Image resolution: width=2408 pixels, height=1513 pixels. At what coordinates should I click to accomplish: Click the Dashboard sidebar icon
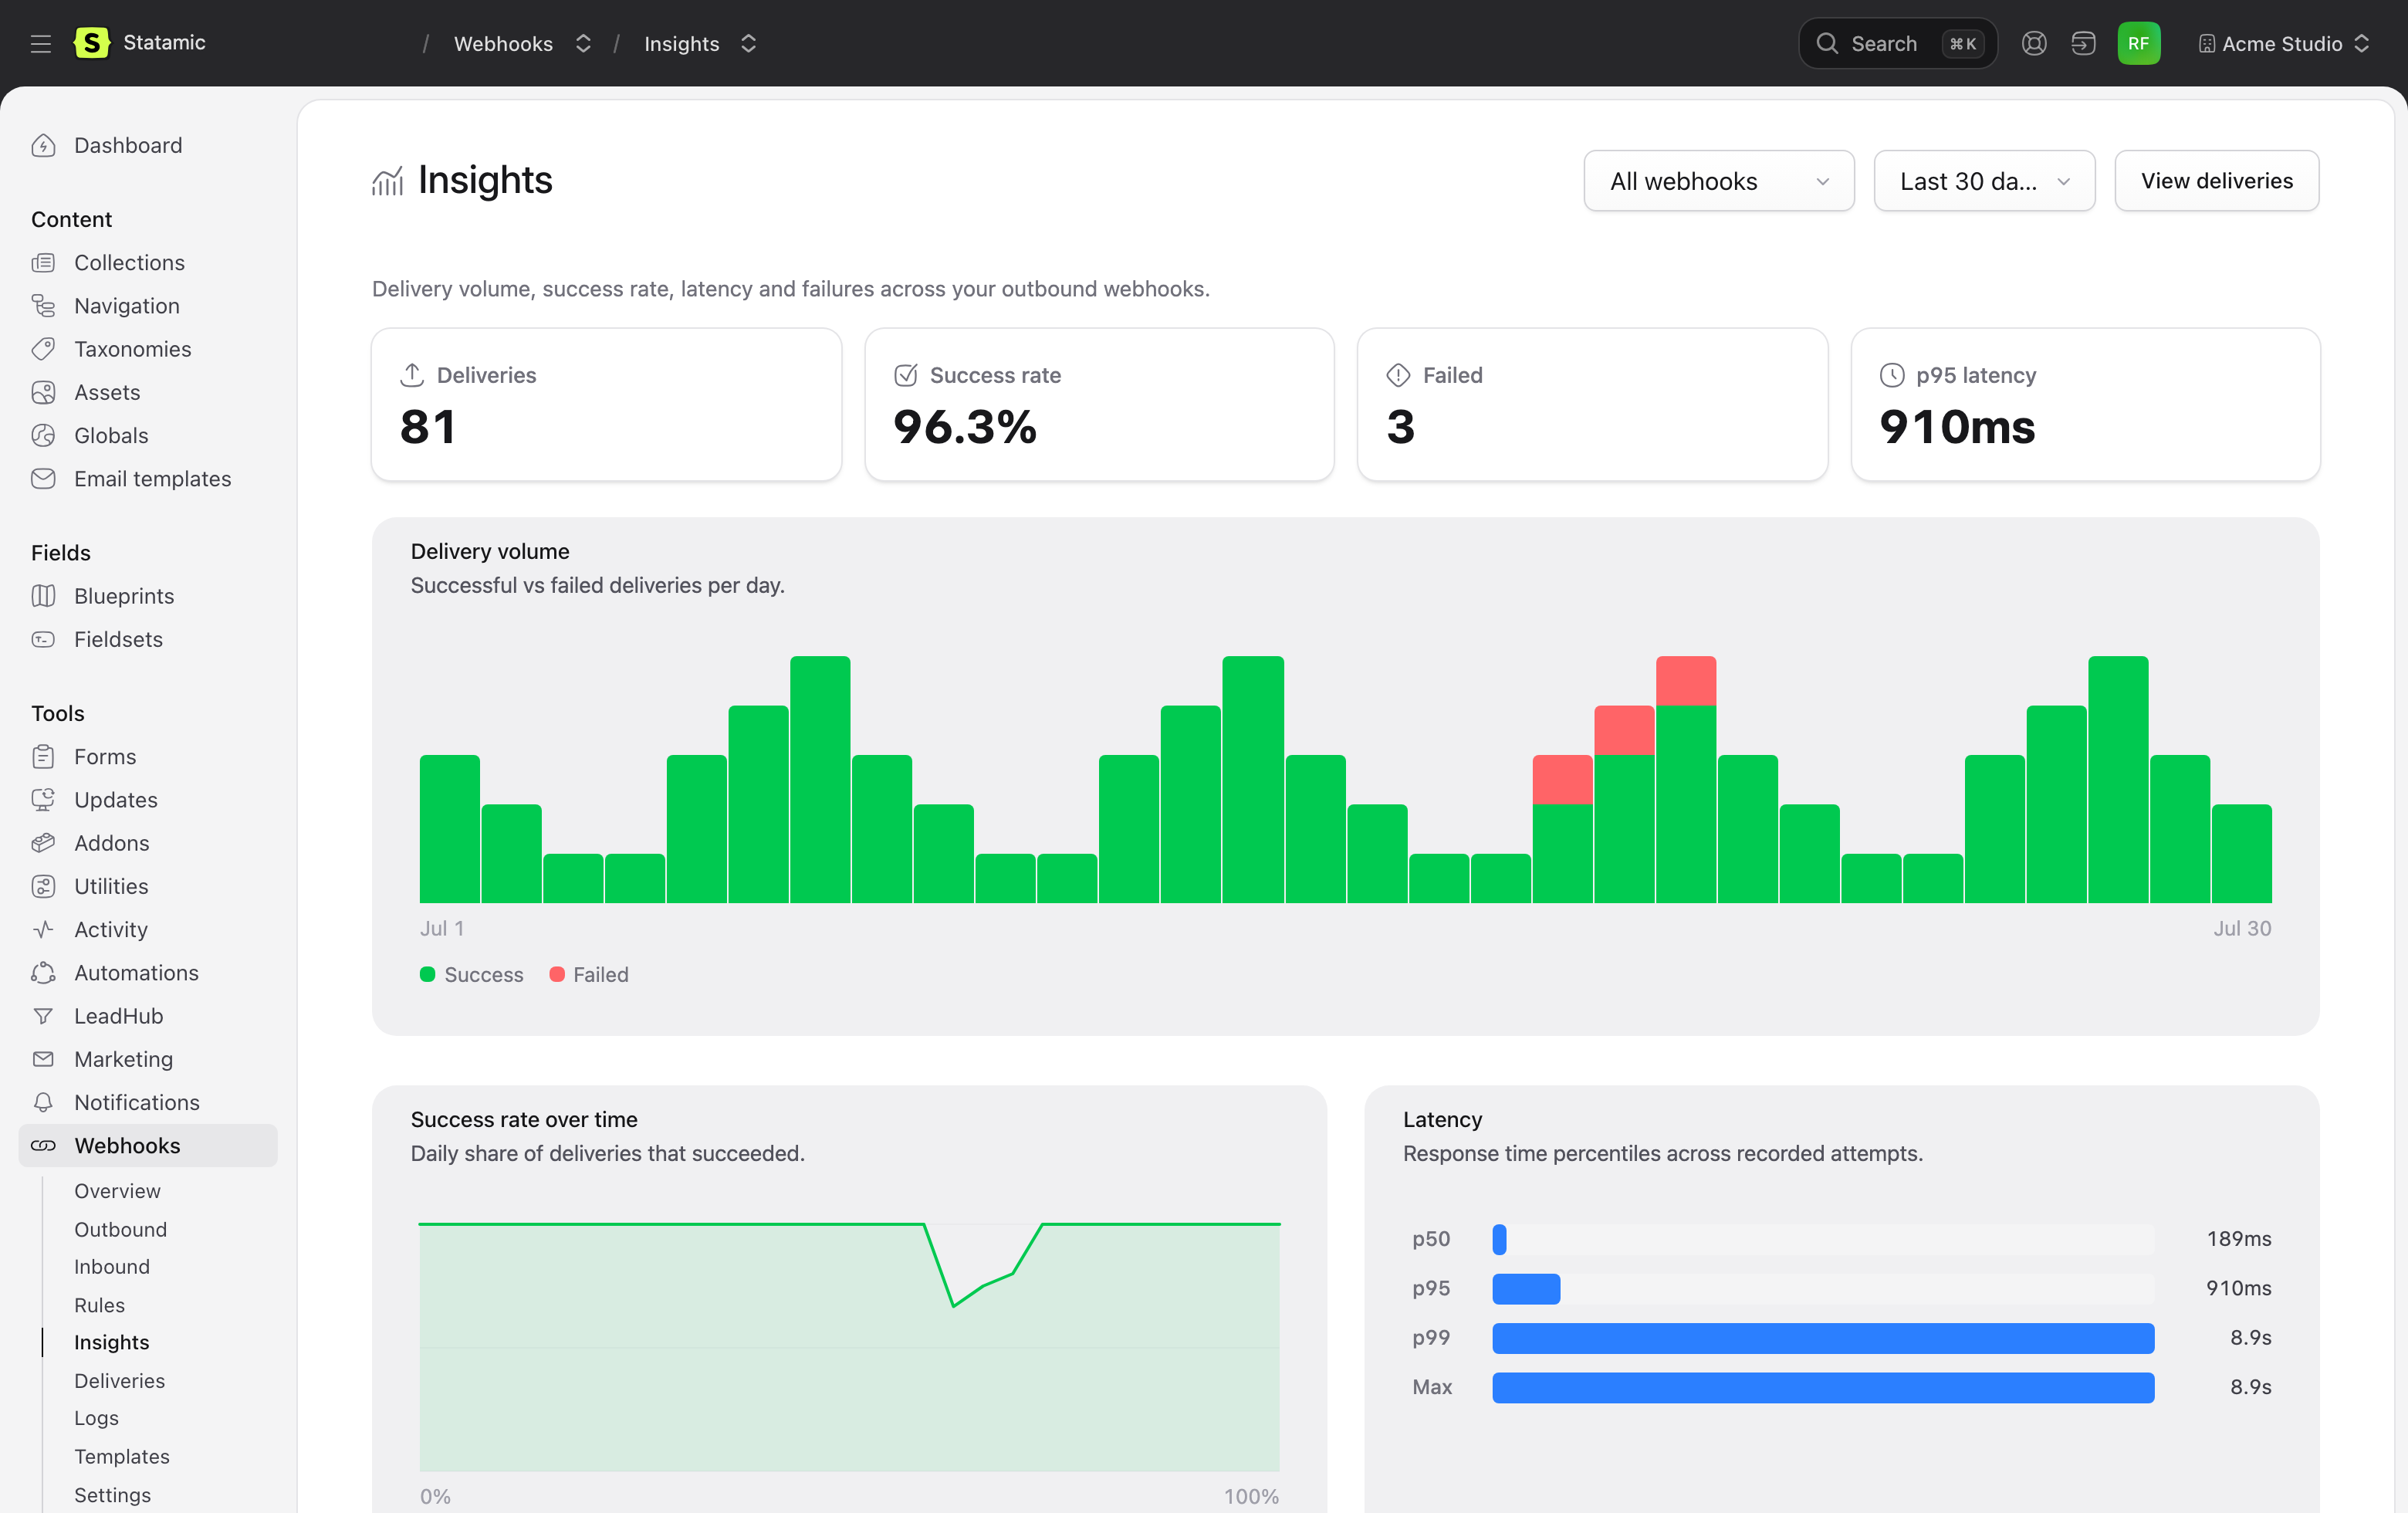coord(43,145)
